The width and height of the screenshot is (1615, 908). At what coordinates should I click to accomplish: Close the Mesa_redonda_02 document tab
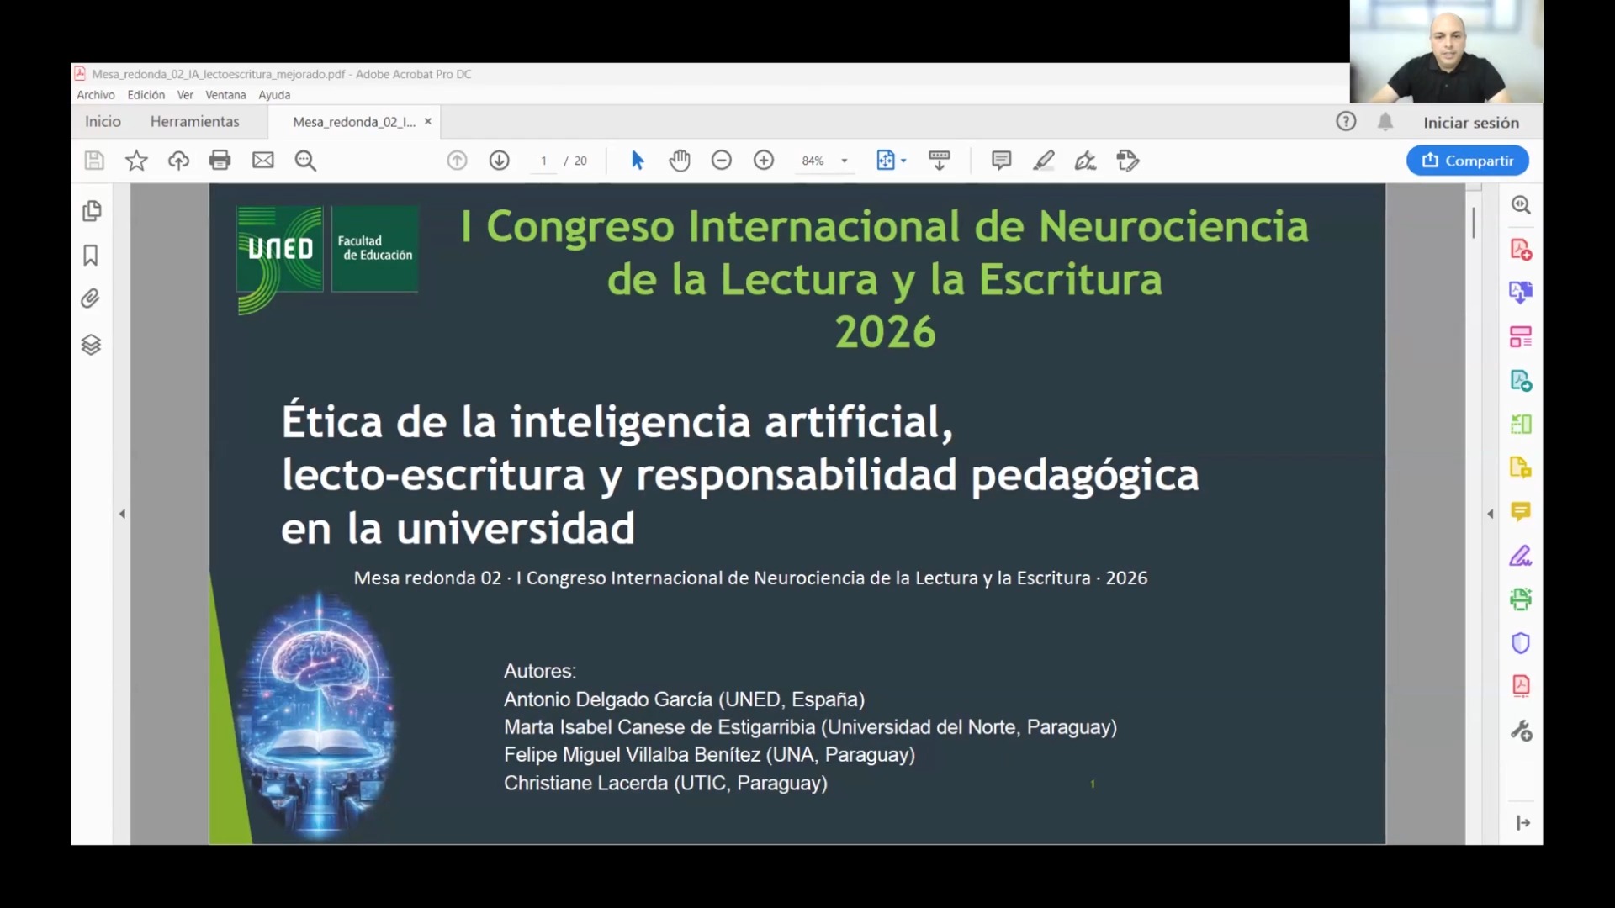pos(428,122)
